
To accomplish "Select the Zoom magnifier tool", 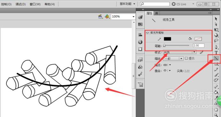I will pos(216,115).
